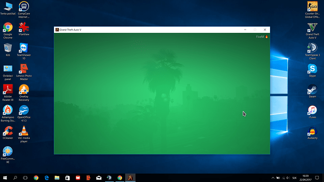Select the CCleaner desktop shortcut
Screen dimensions: 324x182
tap(8, 132)
